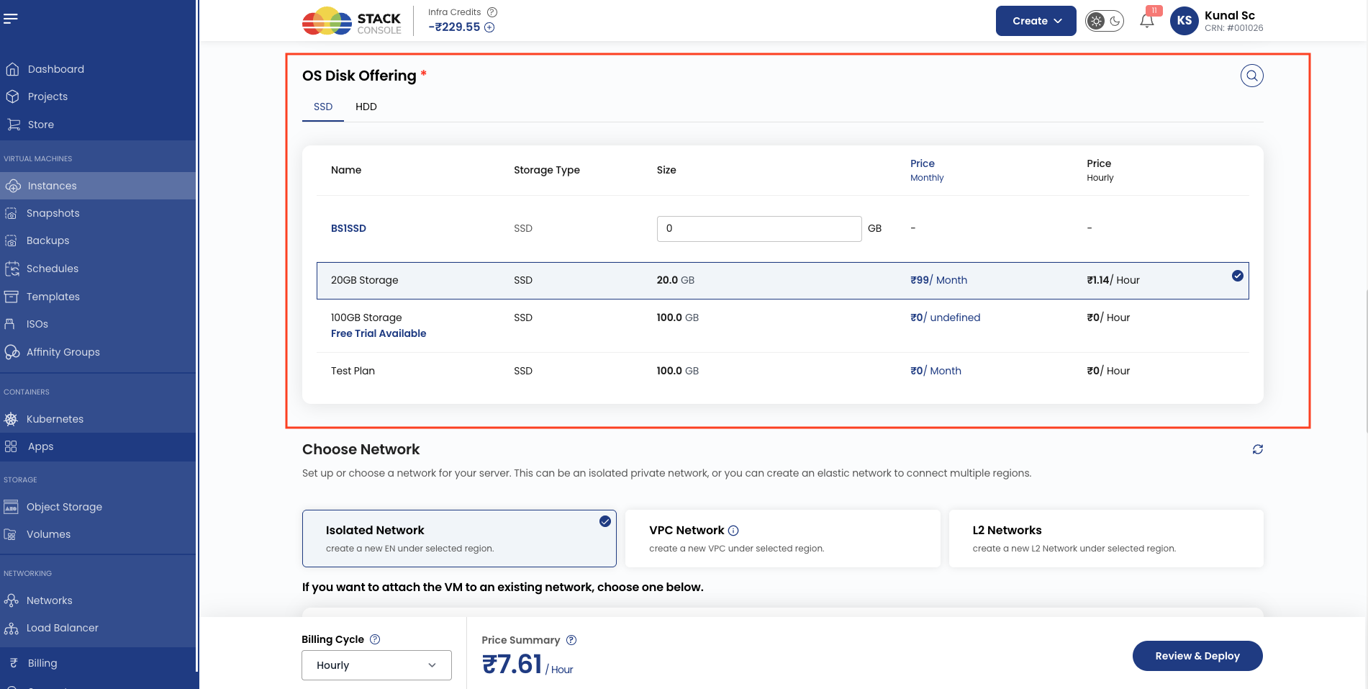Select the 100GB Storage offering row
This screenshot has width=1368, height=689.
coord(782,325)
